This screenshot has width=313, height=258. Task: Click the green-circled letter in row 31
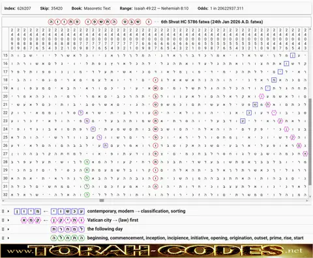click(x=87, y=187)
